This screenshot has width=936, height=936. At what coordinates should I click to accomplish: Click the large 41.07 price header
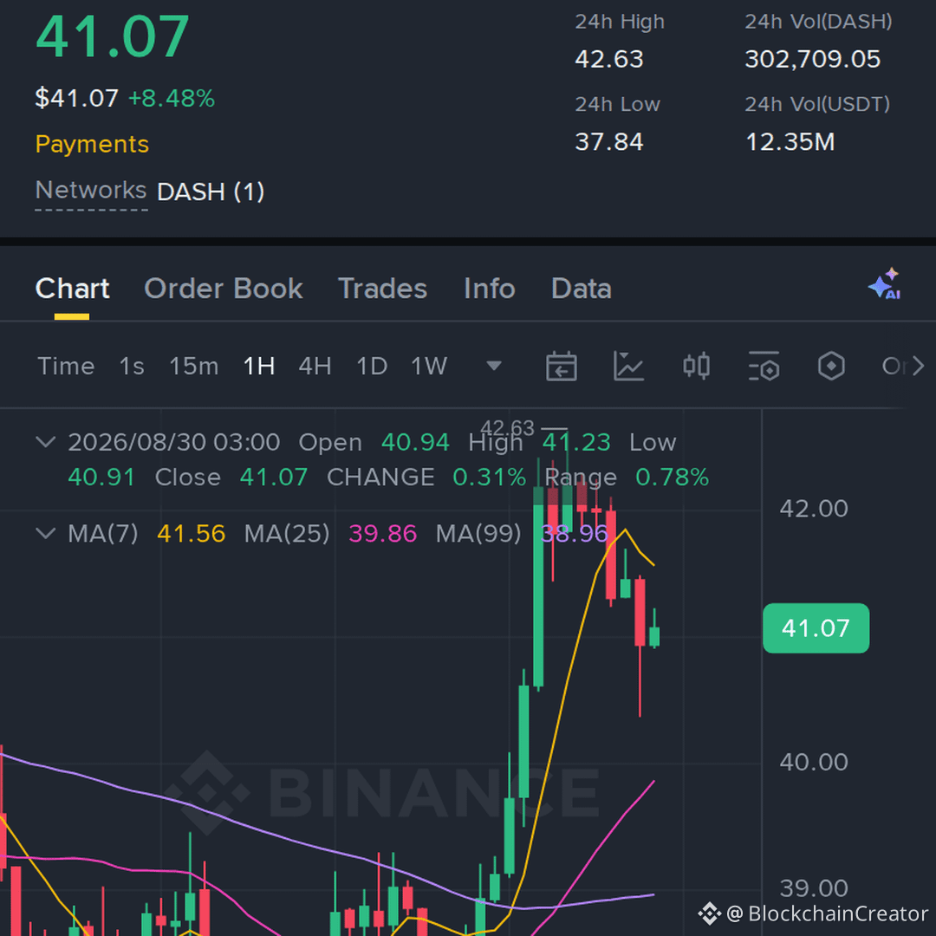(x=112, y=36)
